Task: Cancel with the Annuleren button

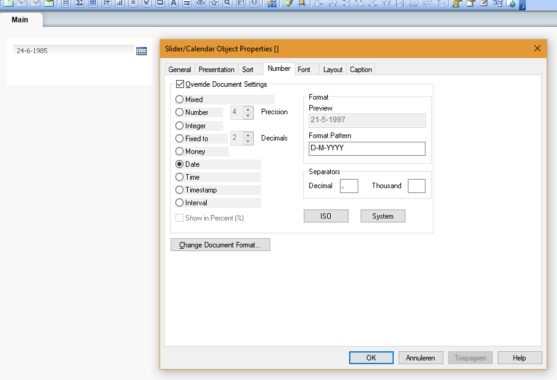Action: click(421, 357)
